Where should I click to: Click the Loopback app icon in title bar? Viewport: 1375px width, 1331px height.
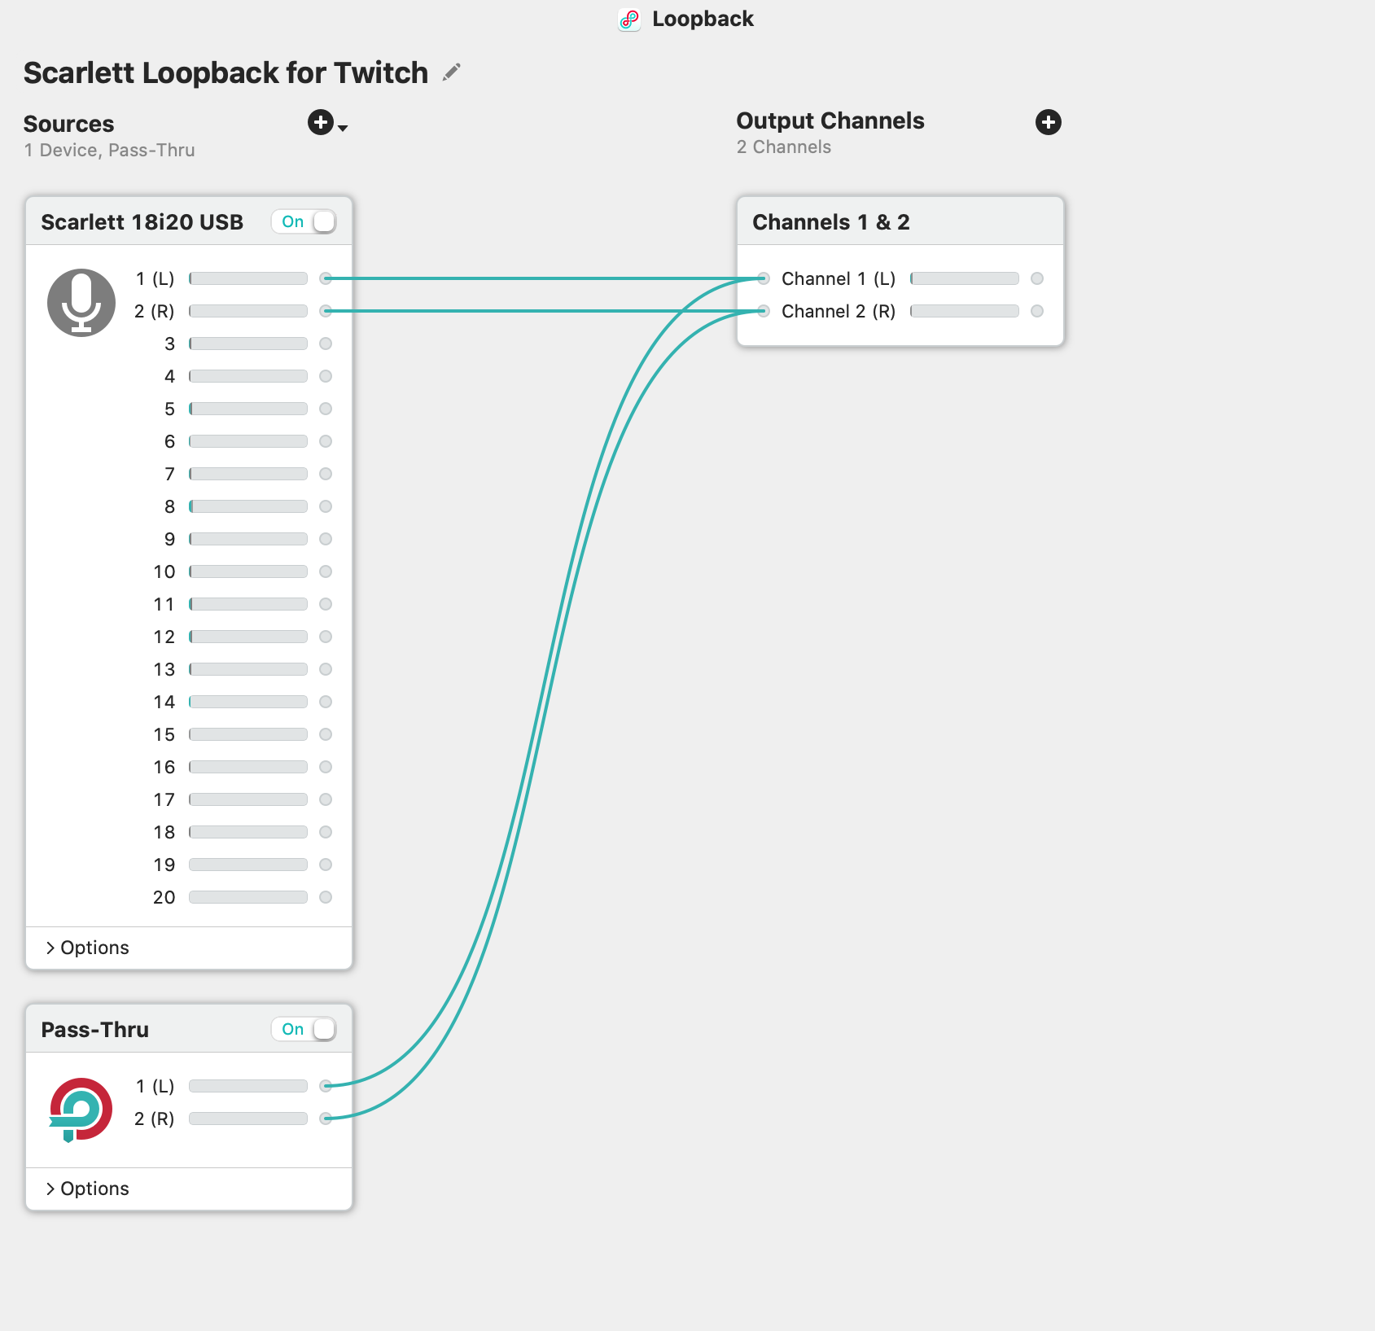click(x=629, y=20)
